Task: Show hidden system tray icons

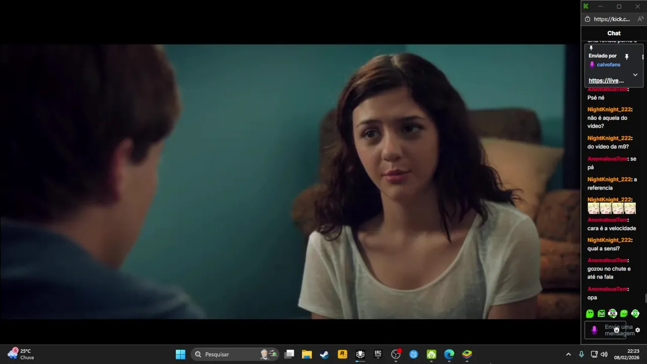Action: click(x=568, y=354)
